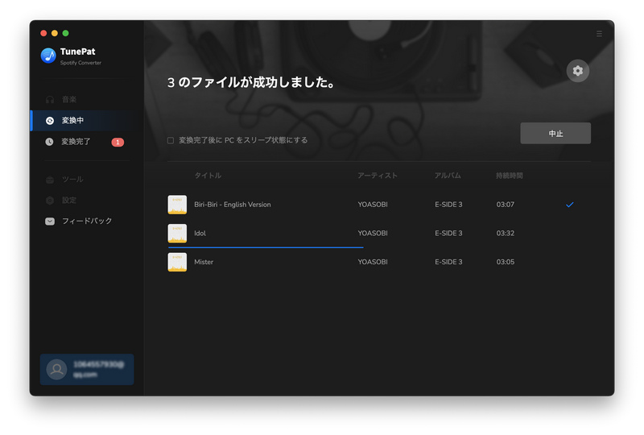The width and height of the screenshot is (644, 435).
Task: Click the Idol album thumbnail
Action: pos(177,233)
